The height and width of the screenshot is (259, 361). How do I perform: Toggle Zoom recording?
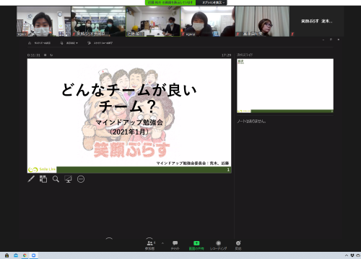[x=218, y=245]
